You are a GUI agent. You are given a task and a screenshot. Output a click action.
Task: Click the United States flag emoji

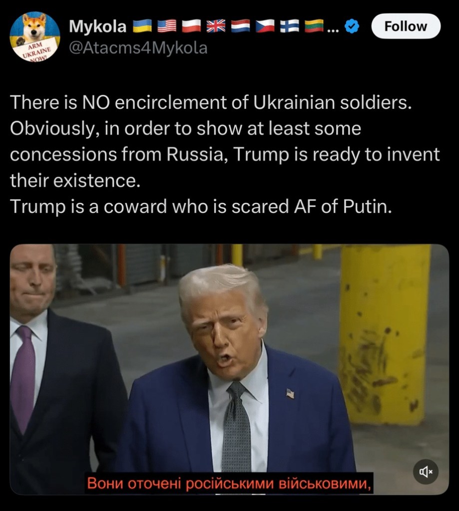(167, 26)
